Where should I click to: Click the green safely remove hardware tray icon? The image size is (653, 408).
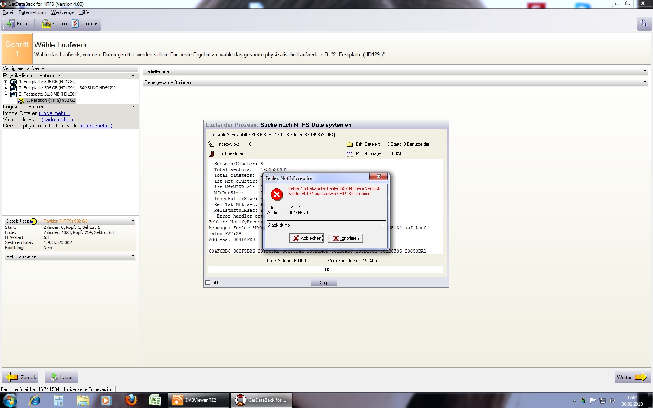point(583,401)
